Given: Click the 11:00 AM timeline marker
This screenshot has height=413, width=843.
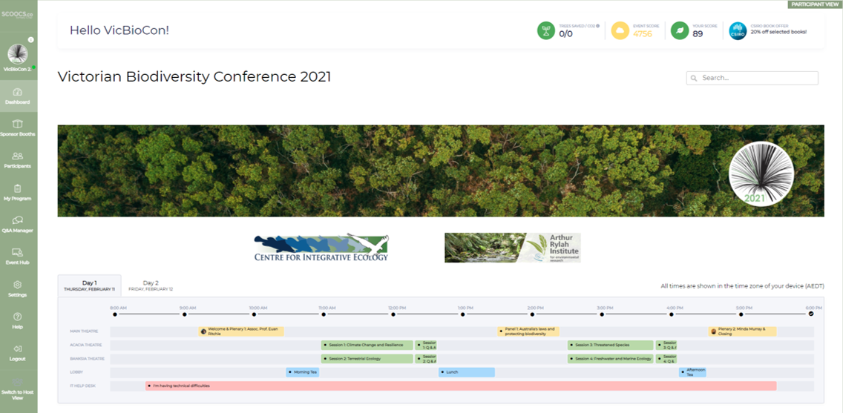Looking at the screenshot, I should [x=324, y=314].
